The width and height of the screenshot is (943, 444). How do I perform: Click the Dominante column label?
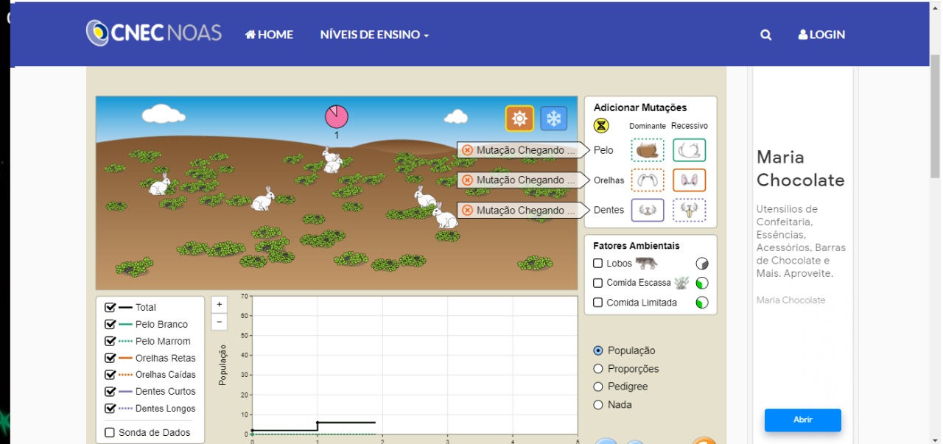648,126
